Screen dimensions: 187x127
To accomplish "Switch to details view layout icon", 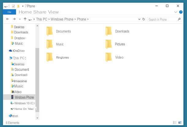I will (175, 122).
